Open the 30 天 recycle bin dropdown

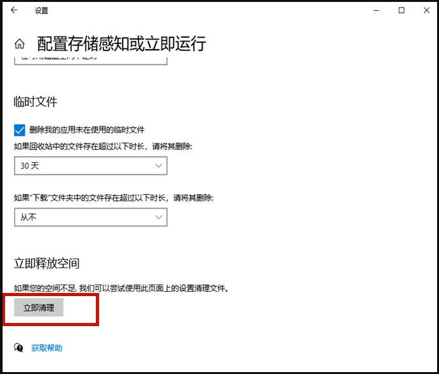[x=90, y=166]
